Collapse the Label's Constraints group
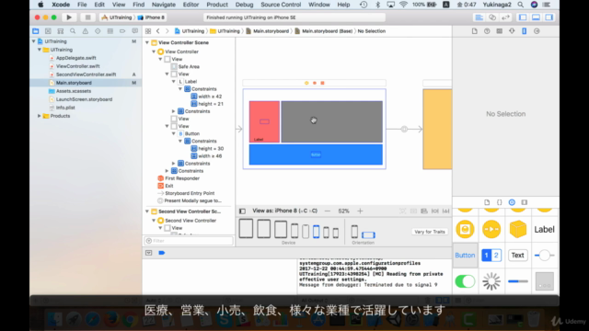Image resolution: width=589 pixels, height=331 pixels. tap(180, 89)
